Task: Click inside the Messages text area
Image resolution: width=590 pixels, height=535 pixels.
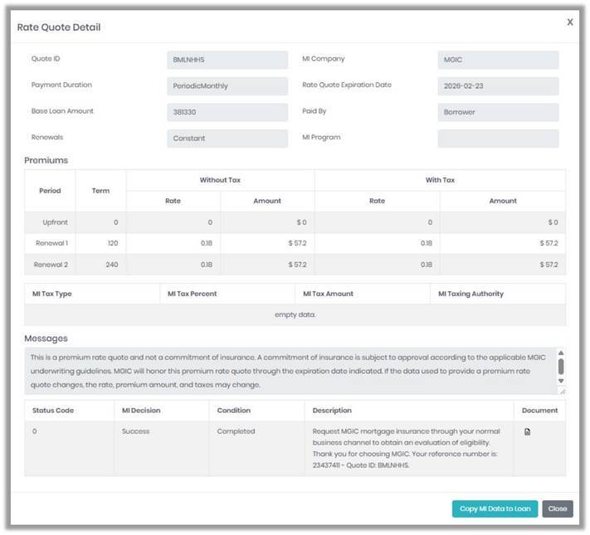Action: point(290,371)
